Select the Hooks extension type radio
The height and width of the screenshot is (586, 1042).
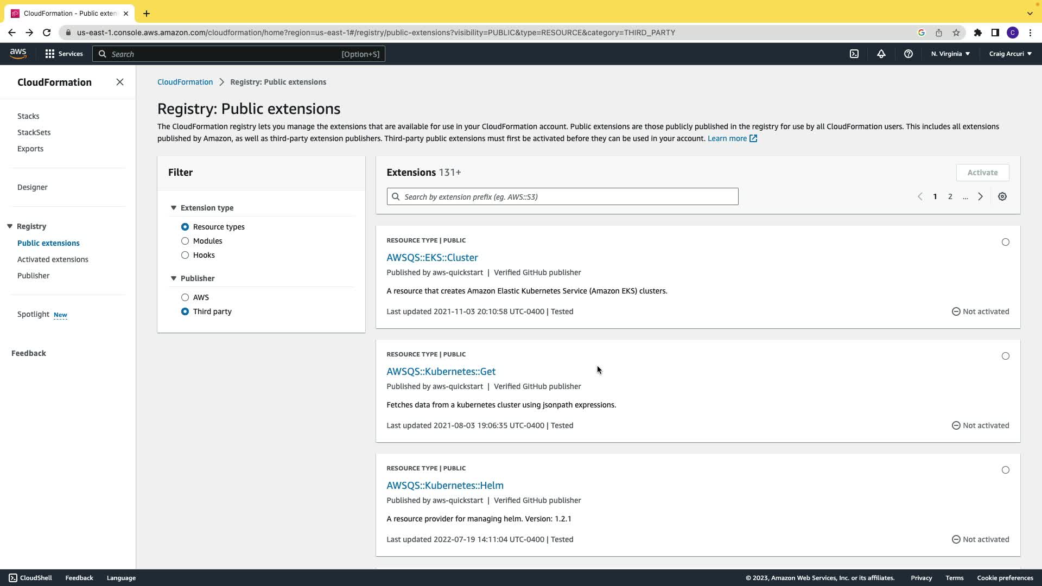coord(185,255)
